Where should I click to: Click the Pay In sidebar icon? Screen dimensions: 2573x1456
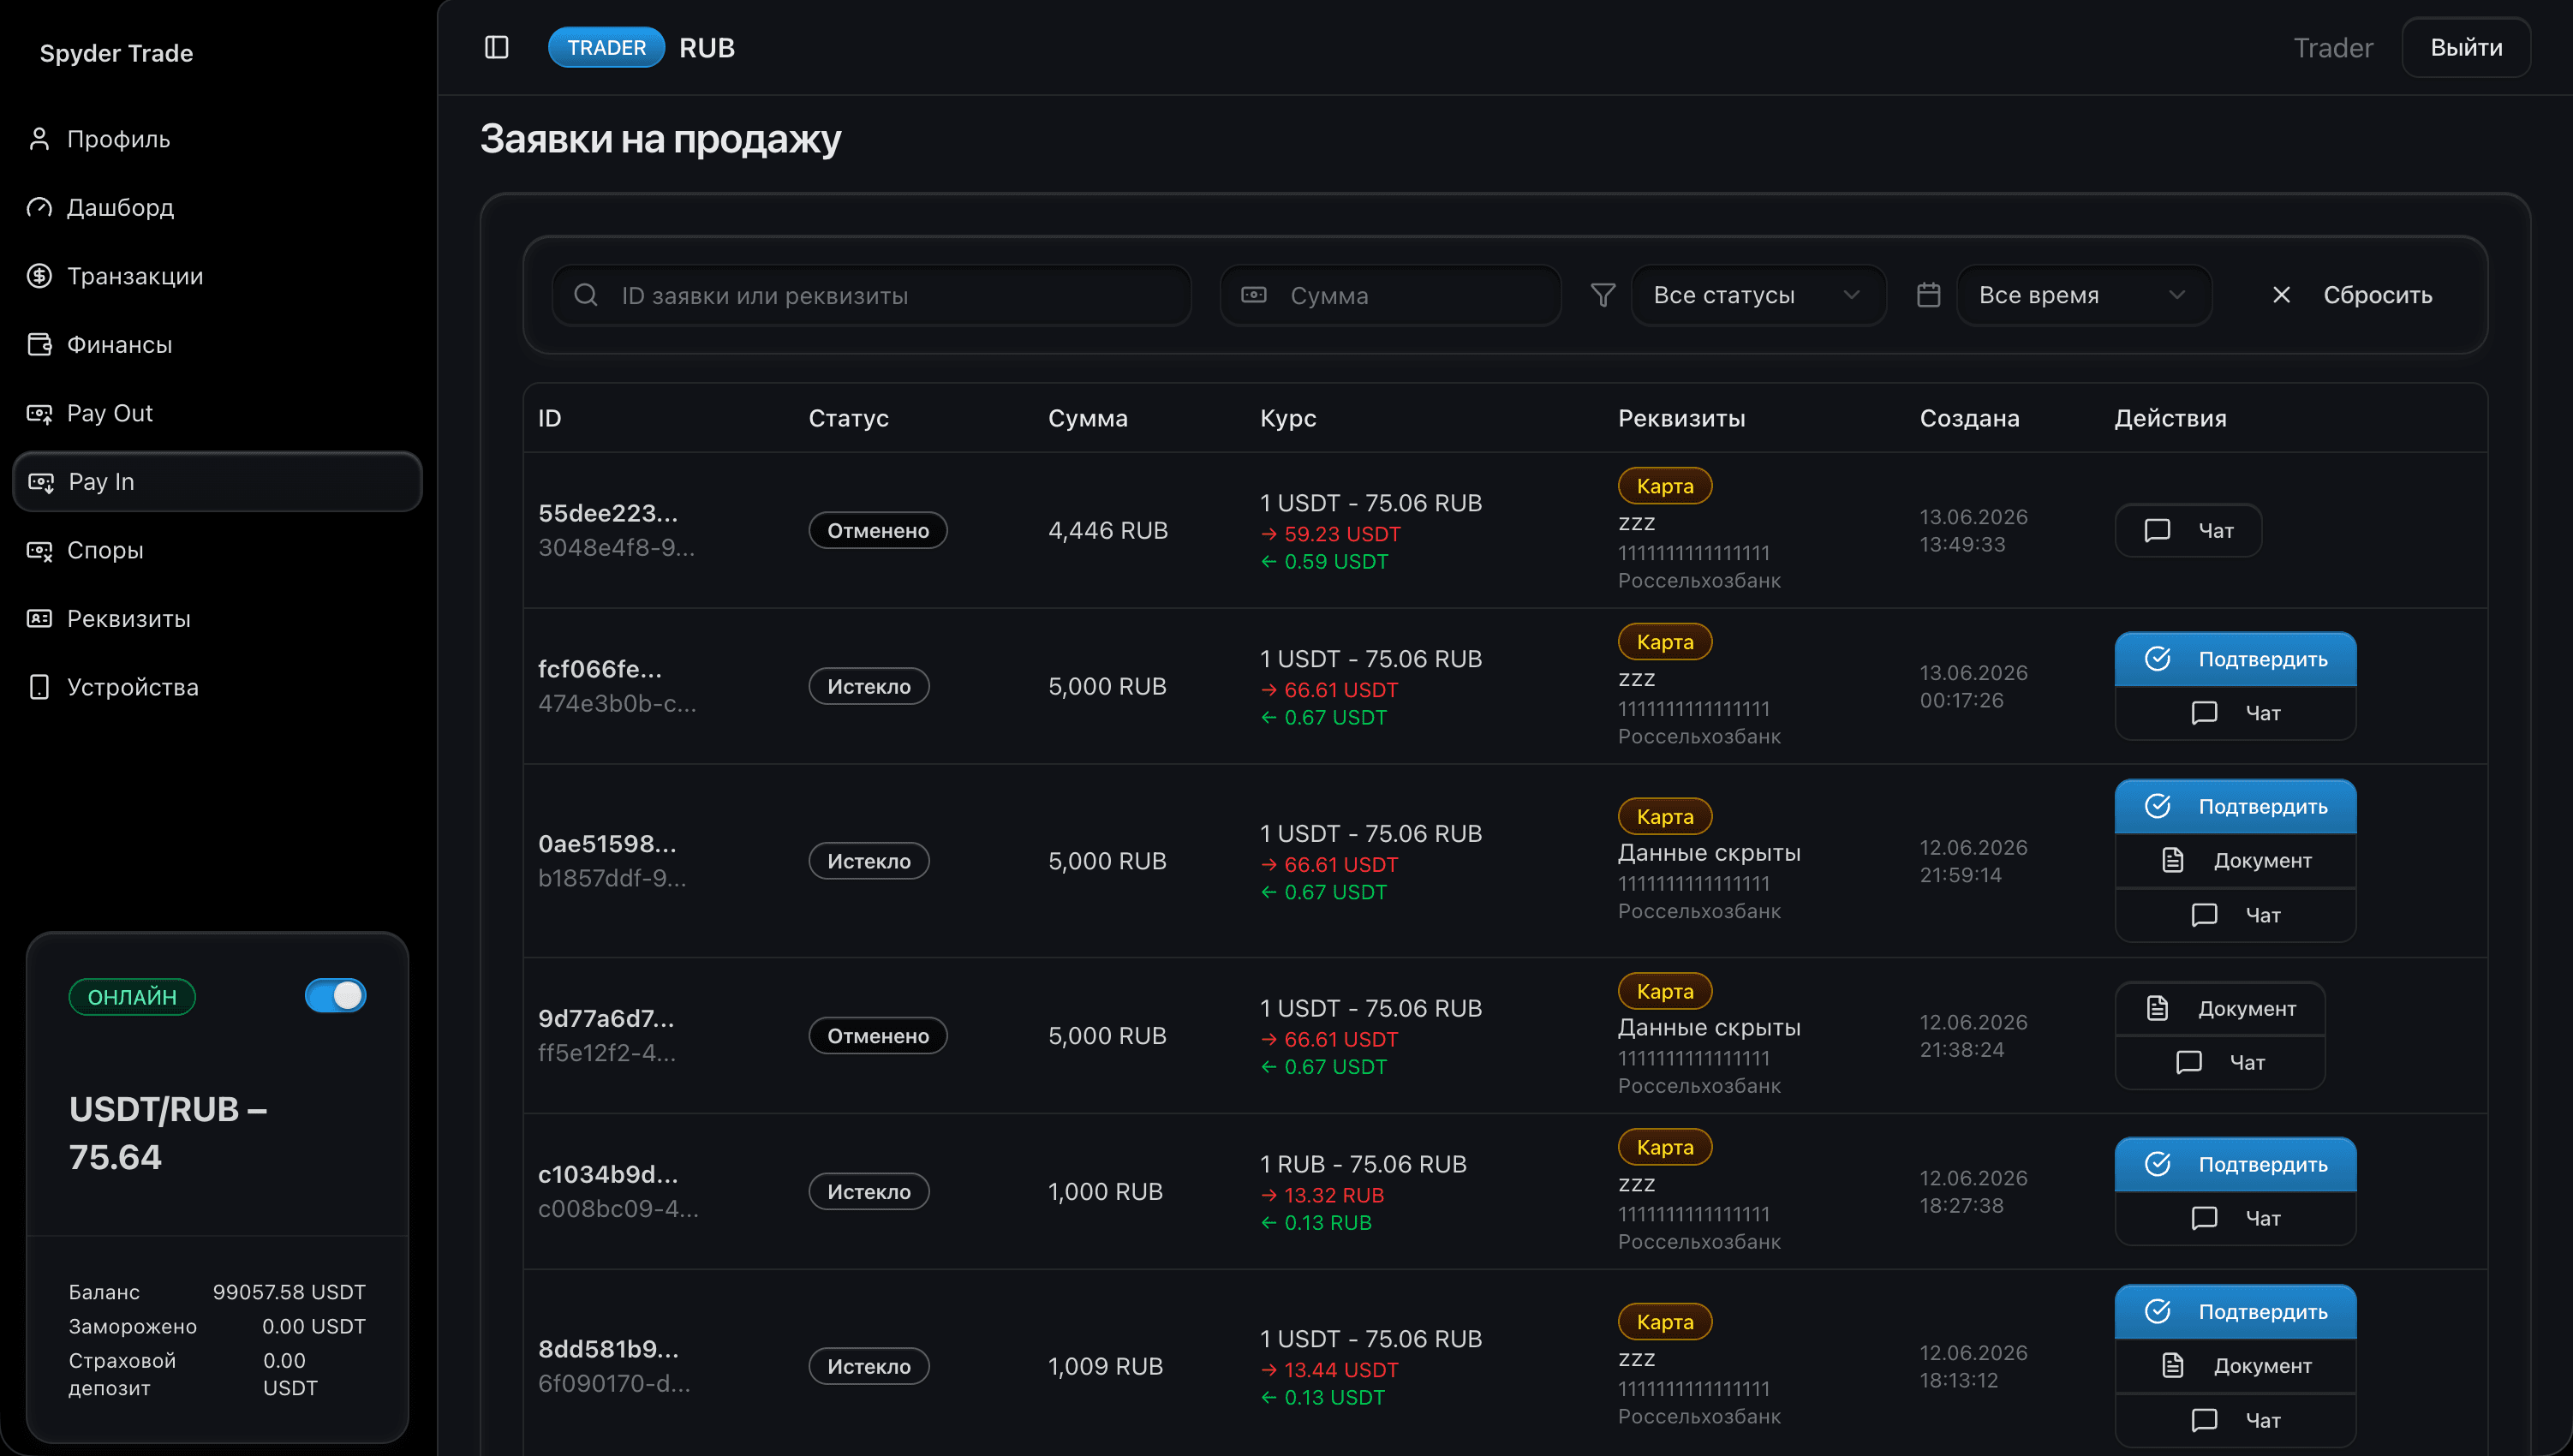point(41,482)
